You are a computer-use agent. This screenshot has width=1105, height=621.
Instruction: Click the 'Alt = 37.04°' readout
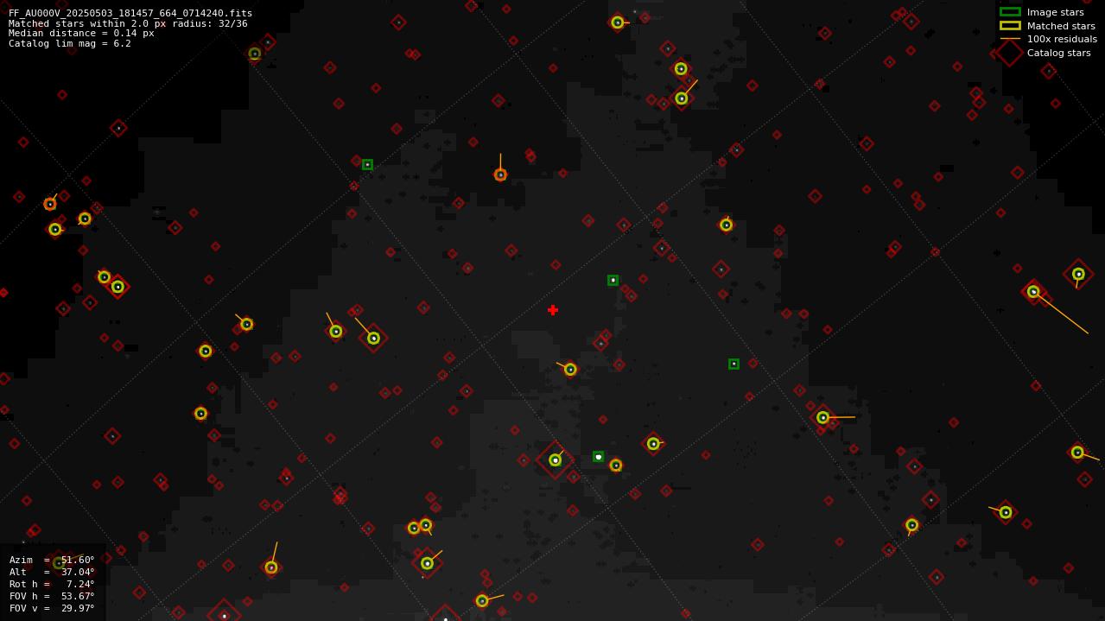point(52,572)
